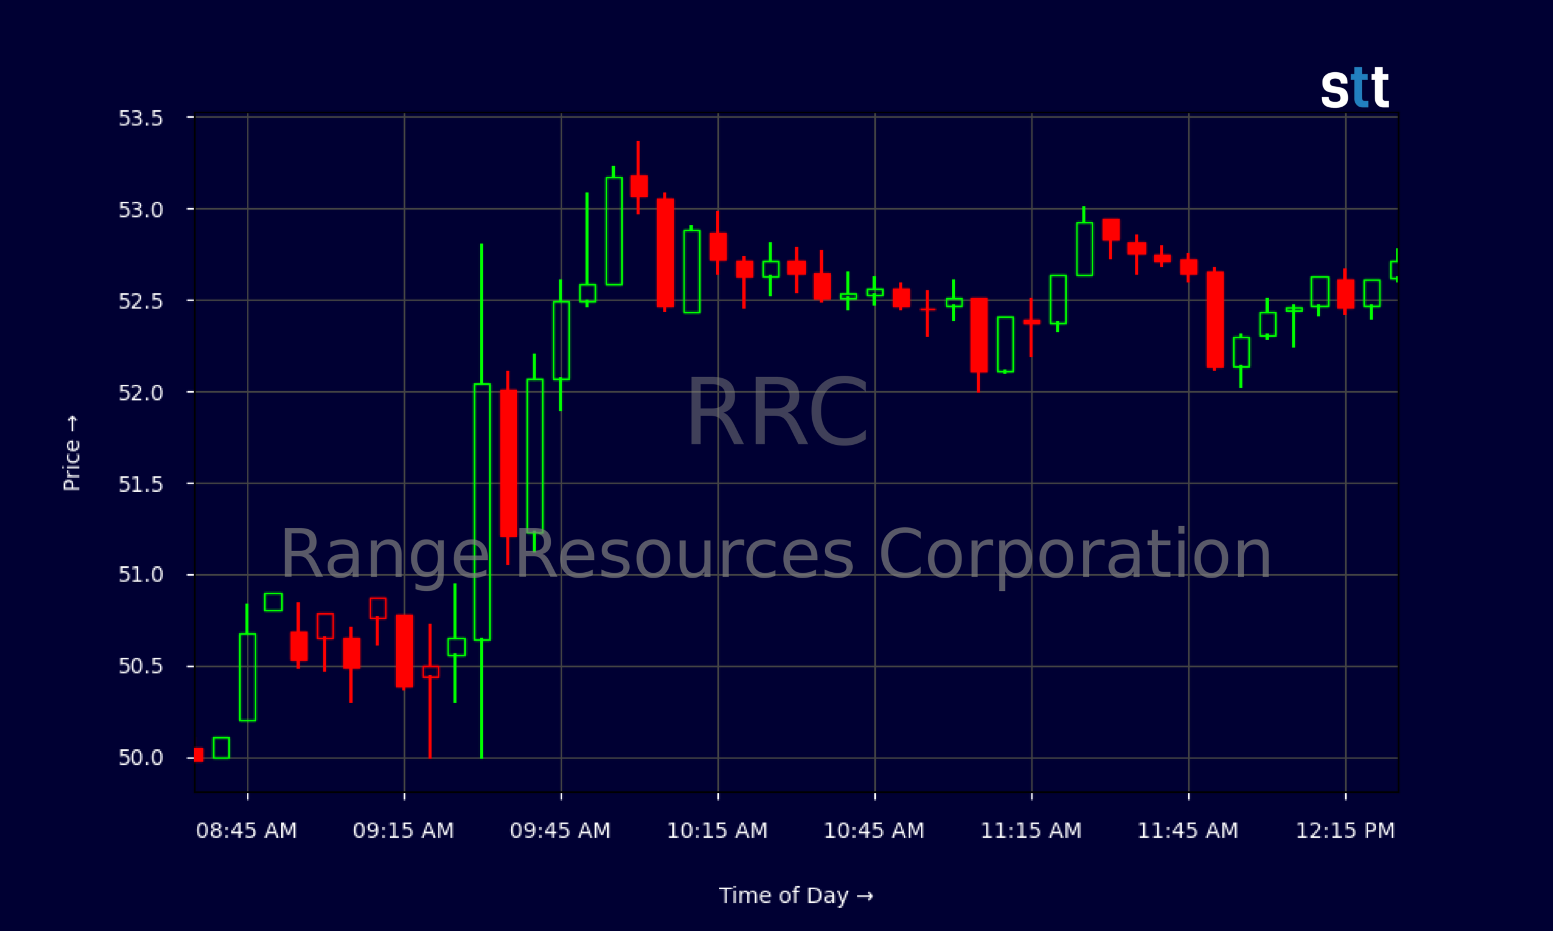Select the first red candlestick at 50.0

point(199,755)
